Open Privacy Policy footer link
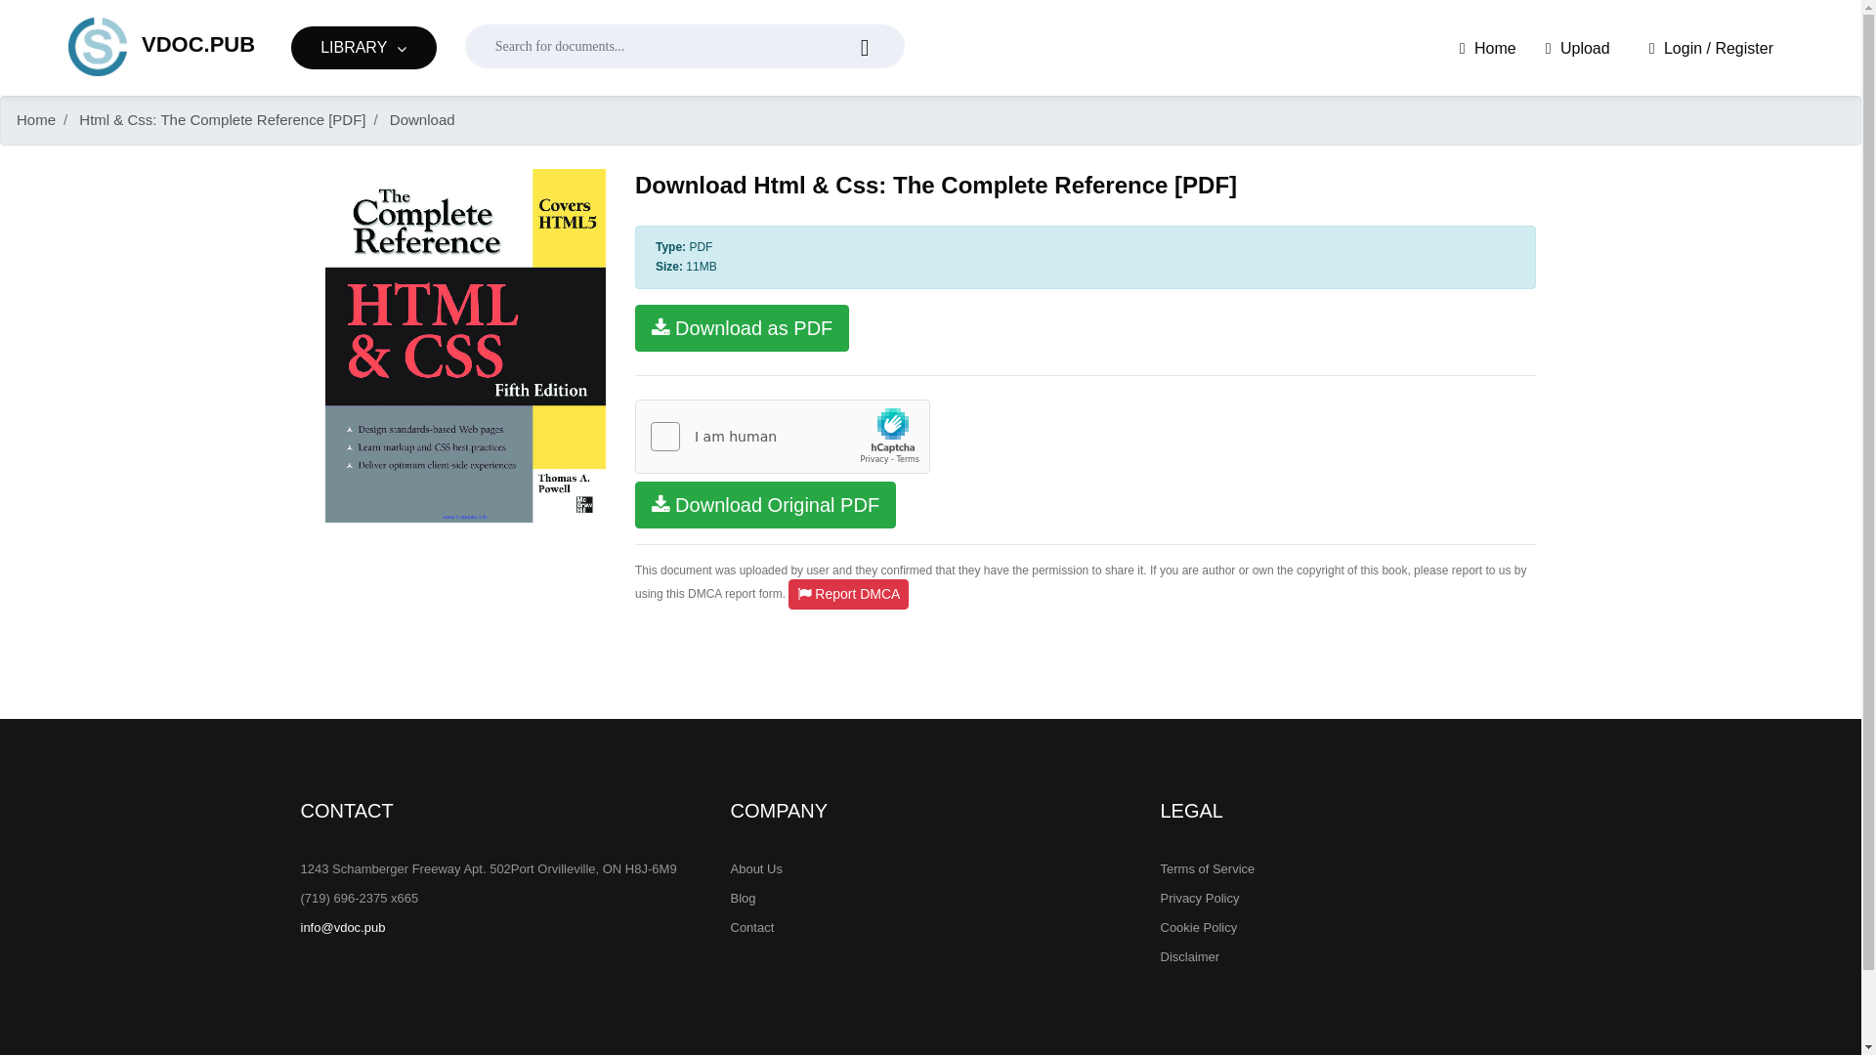The width and height of the screenshot is (1876, 1055). tap(1200, 899)
